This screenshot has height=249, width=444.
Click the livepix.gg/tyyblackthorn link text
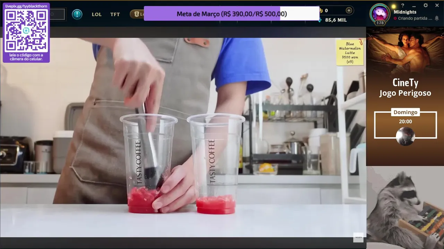[x=26, y=6]
